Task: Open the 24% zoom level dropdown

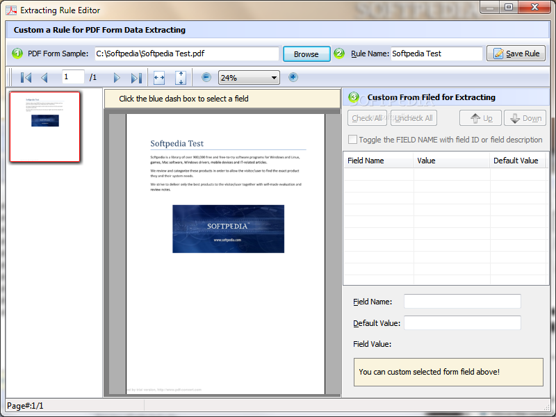Action: (249, 78)
